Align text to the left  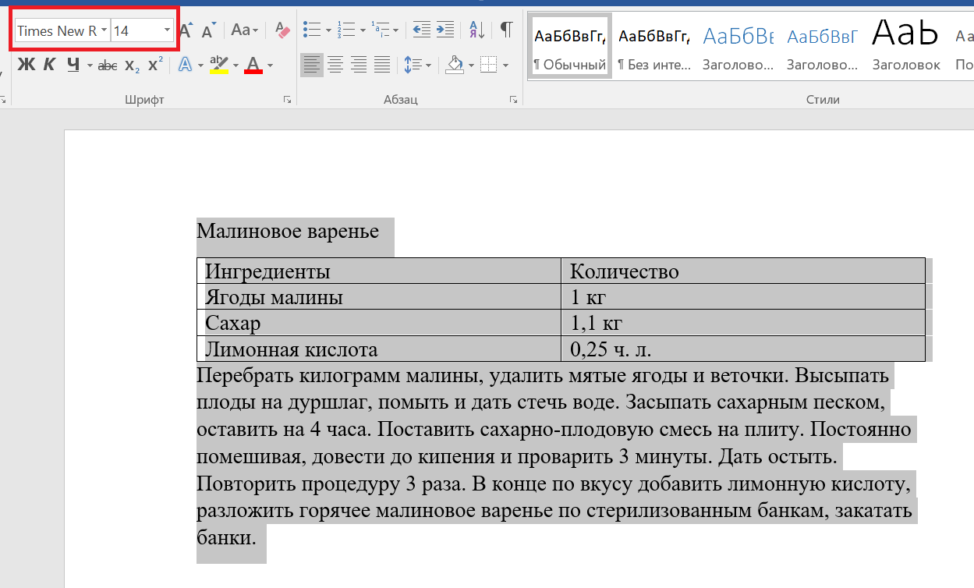[x=312, y=65]
